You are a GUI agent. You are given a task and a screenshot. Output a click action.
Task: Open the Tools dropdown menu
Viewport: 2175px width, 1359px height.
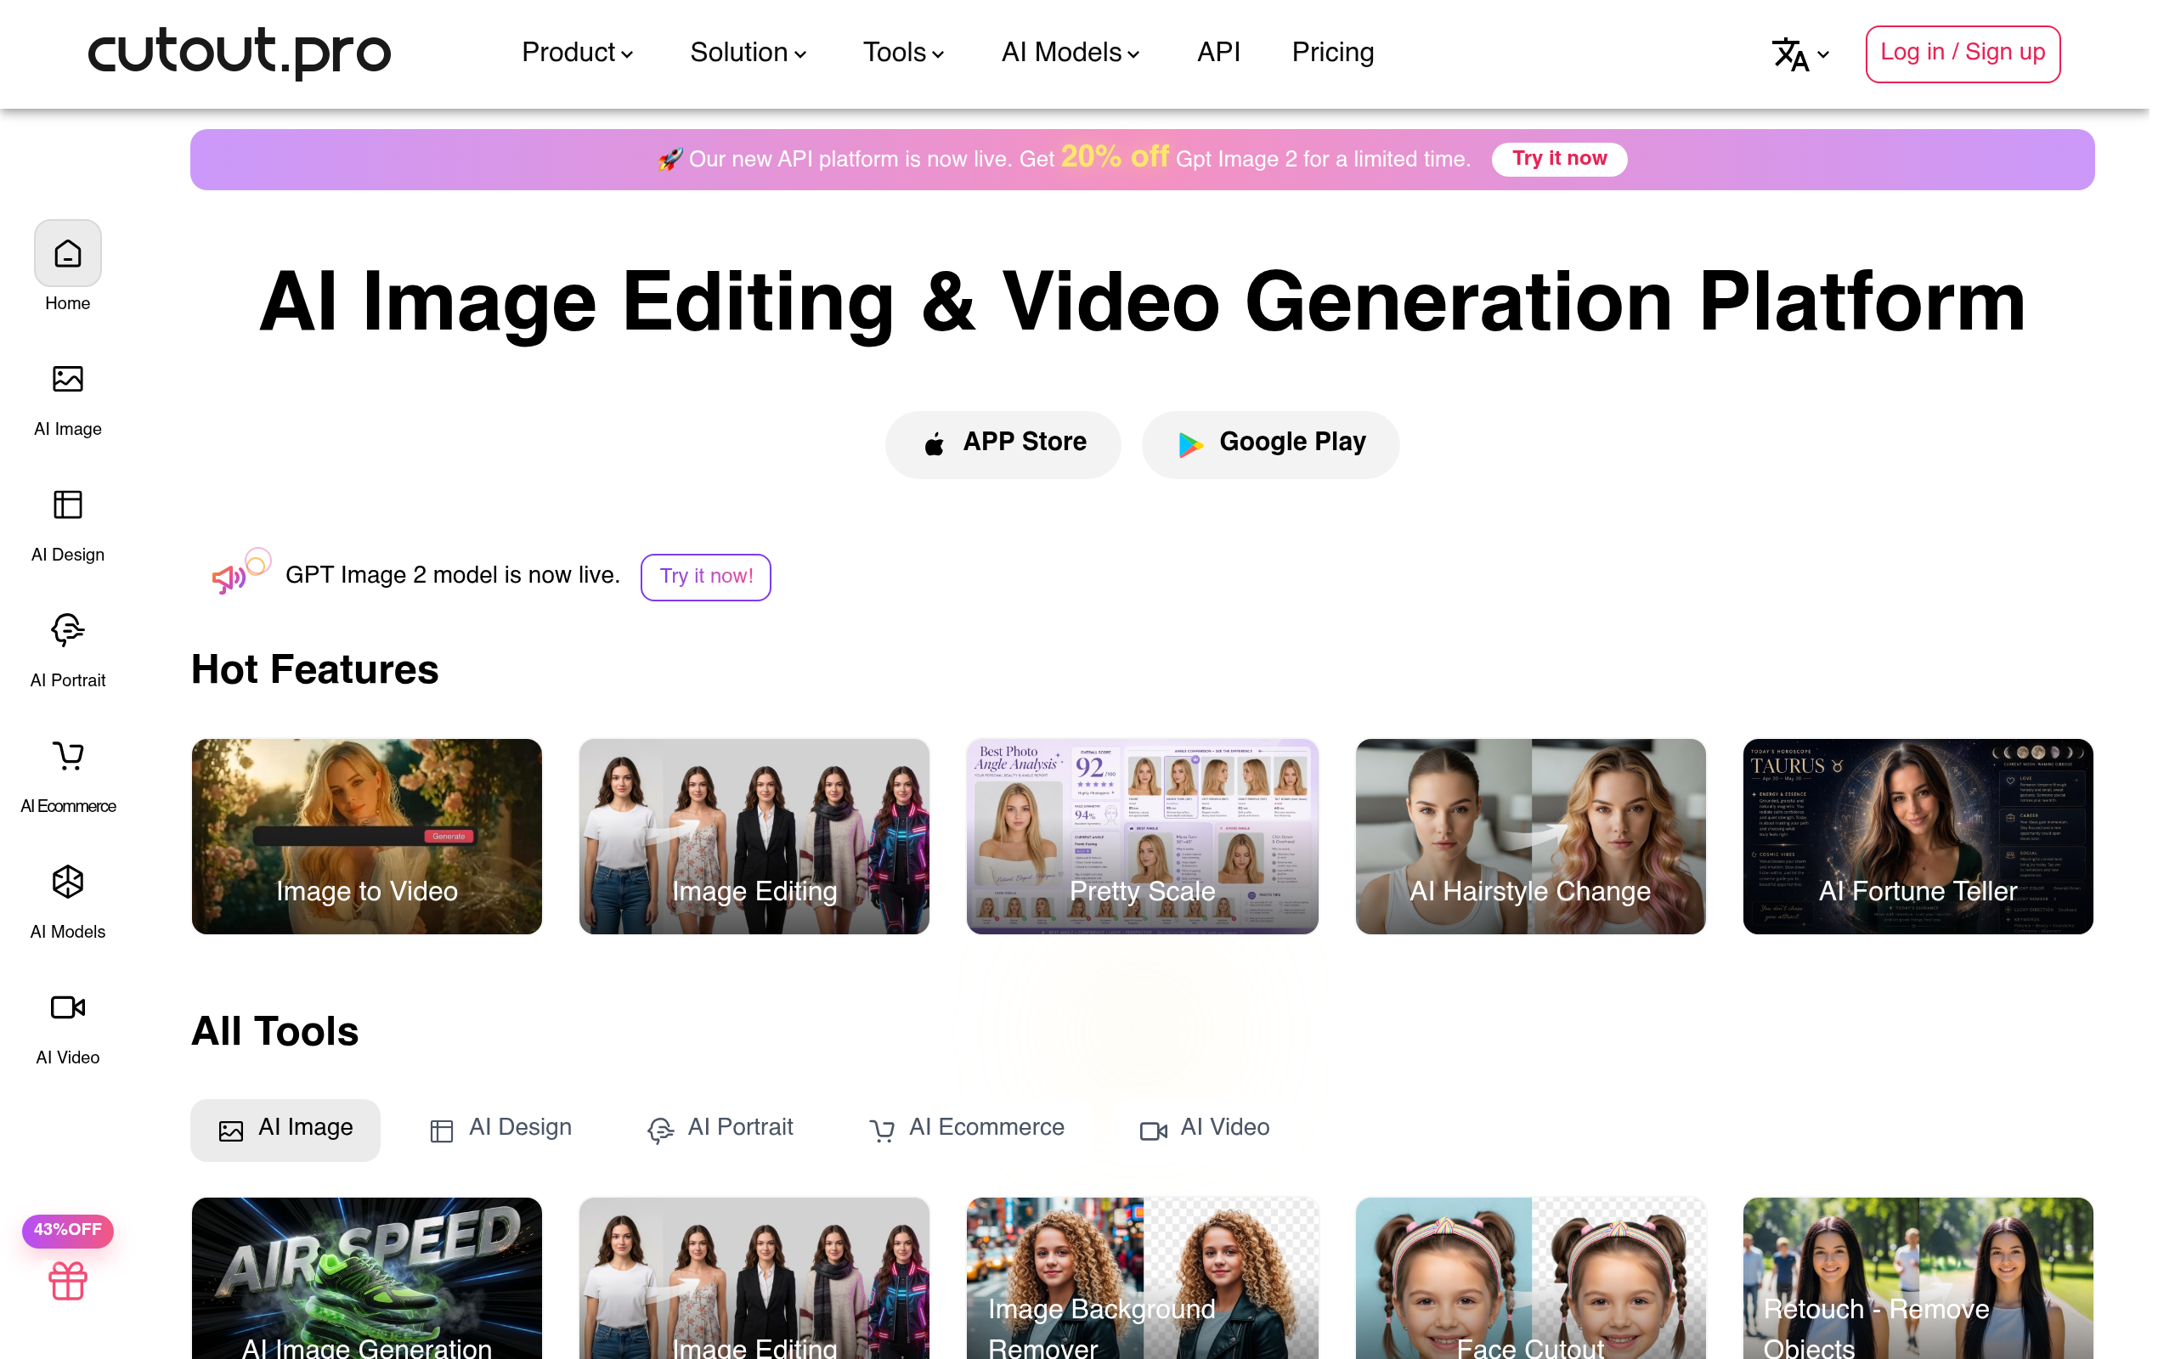coord(903,53)
